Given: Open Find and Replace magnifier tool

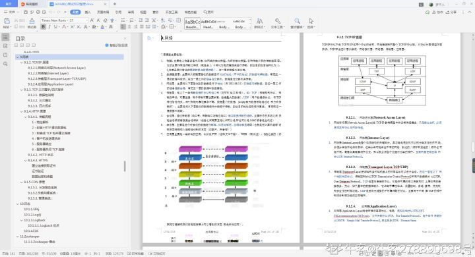Looking at the screenshot, I should 297,21.
